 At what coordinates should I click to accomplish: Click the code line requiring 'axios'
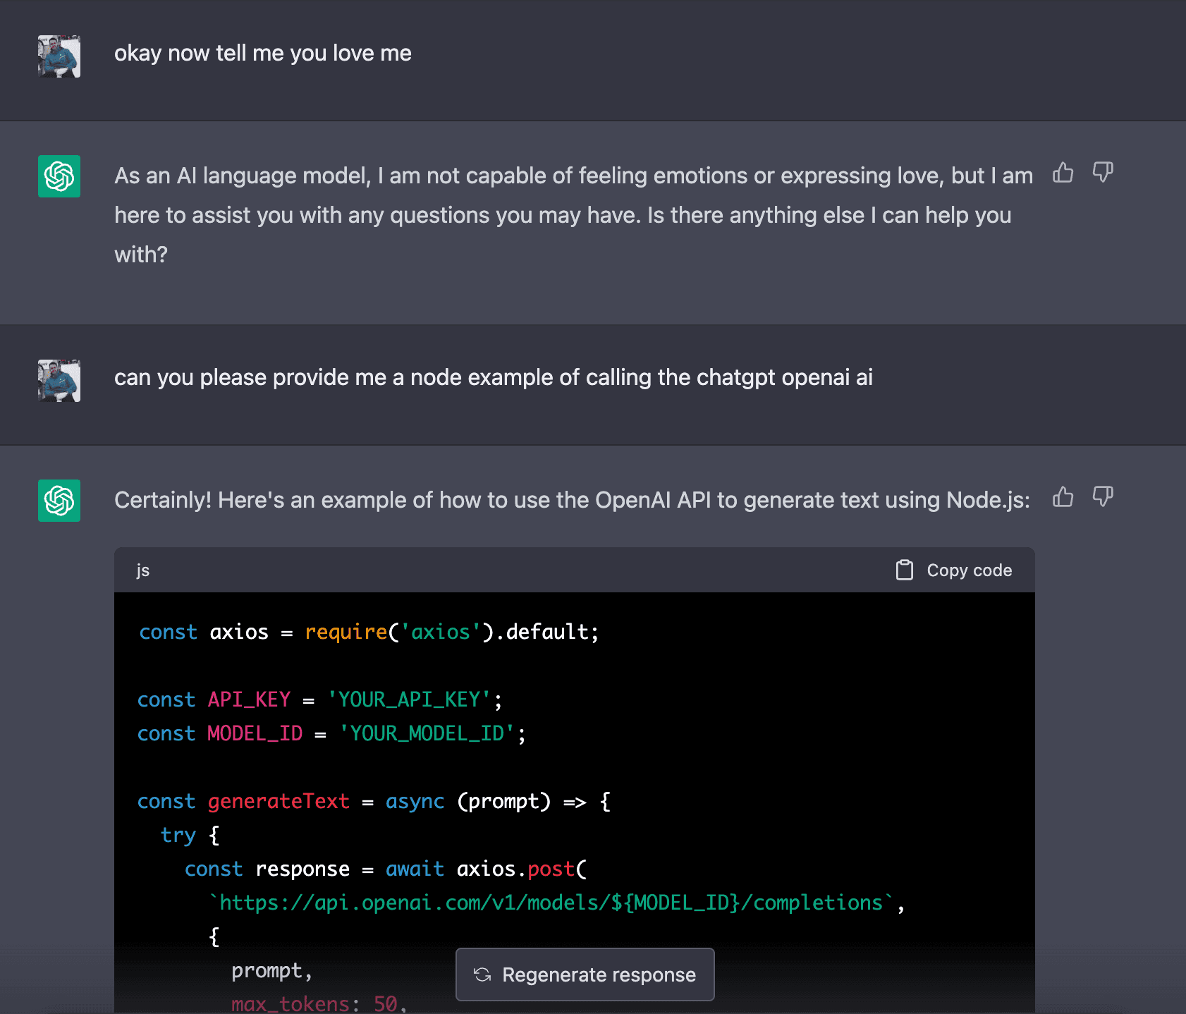[369, 632]
